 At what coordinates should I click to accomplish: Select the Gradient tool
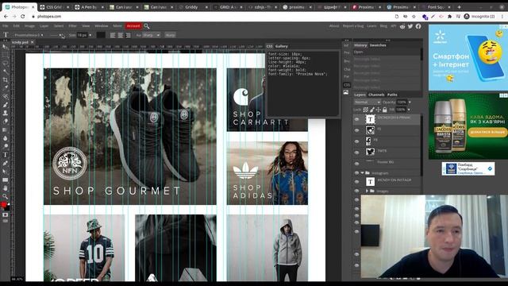6,129
